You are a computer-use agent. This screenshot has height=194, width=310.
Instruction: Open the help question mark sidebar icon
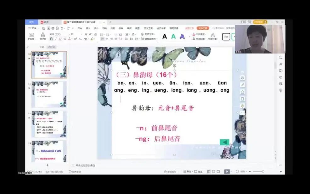click(281, 77)
